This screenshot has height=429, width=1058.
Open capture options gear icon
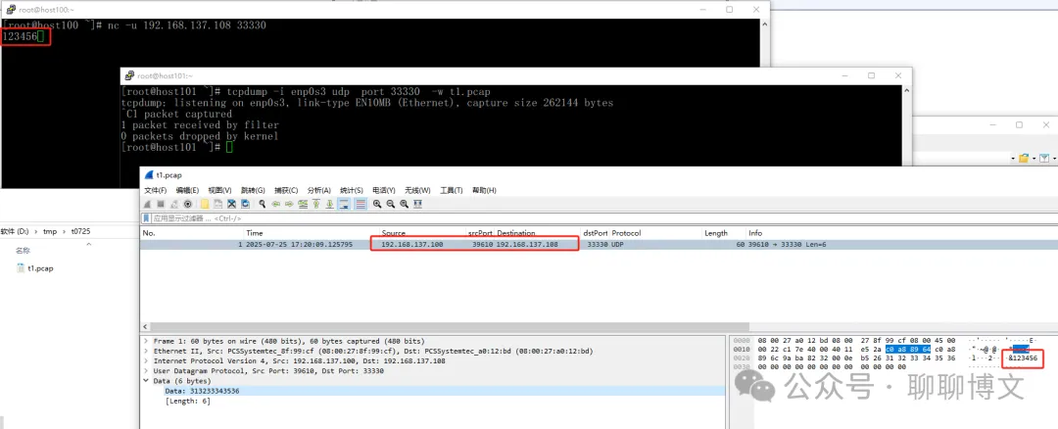click(x=187, y=204)
